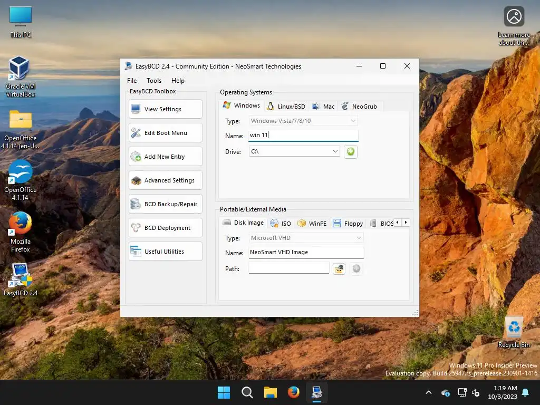Select Mozilla Firefox desktop icon
540x405 pixels.
pos(21,232)
